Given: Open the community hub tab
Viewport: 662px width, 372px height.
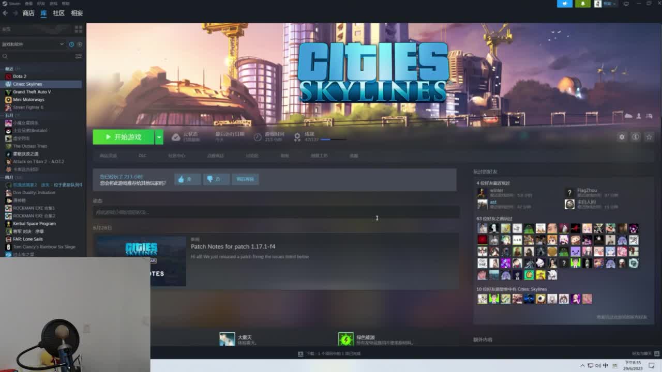Looking at the screenshot, I should [x=176, y=156].
